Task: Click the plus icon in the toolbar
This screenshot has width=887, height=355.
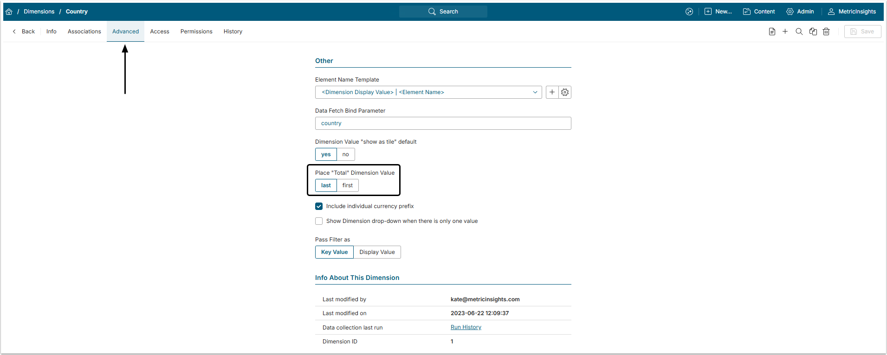Action: click(x=785, y=32)
